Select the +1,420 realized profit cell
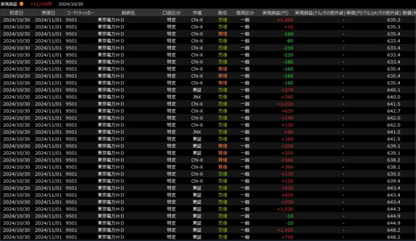 click(x=284, y=230)
